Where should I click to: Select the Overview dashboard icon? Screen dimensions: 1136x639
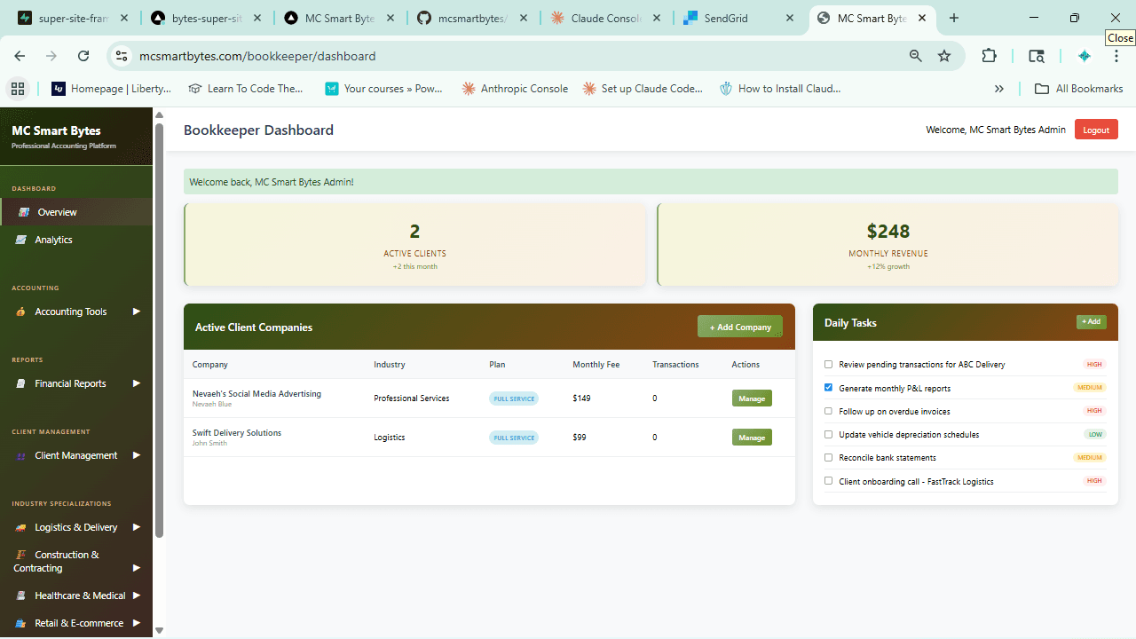[x=24, y=211]
